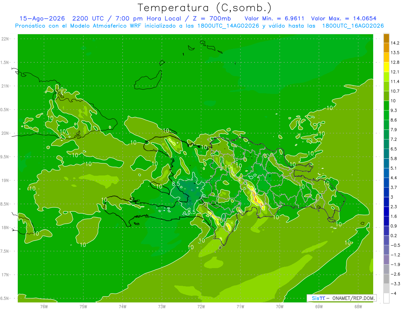Click the '76W' longitude axis label
The width and height of the screenshot is (402, 311).
point(44,306)
